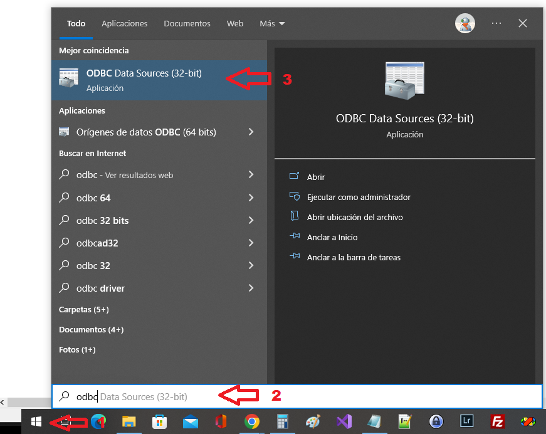Open Microsoft Office from taskbar
This screenshot has height=434, width=546.
221,422
